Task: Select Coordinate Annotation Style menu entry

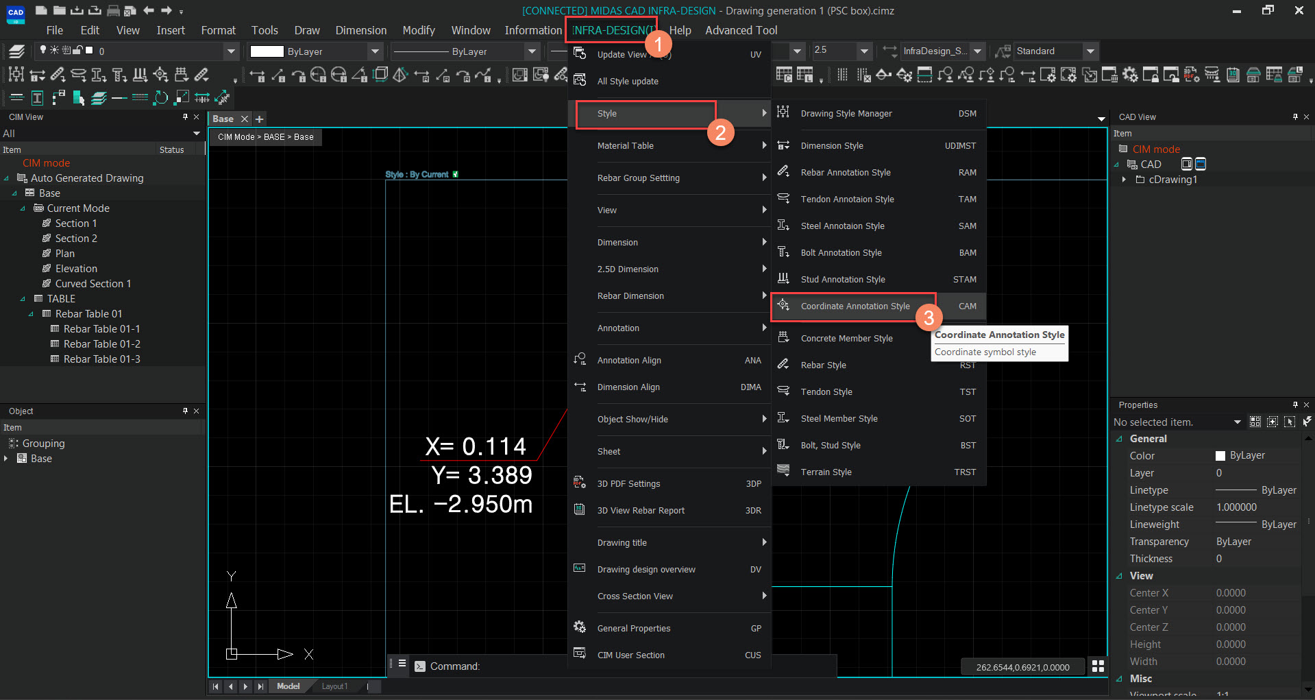Action: click(x=878, y=306)
